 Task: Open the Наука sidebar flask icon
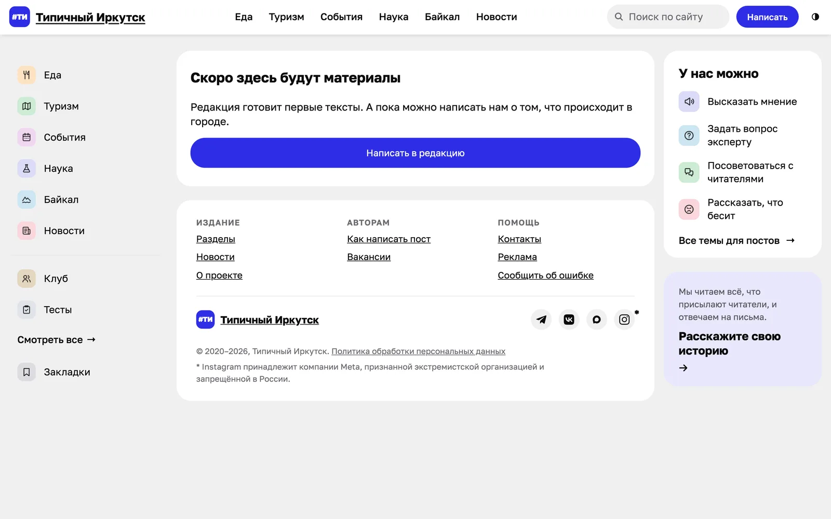click(x=26, y=168)
